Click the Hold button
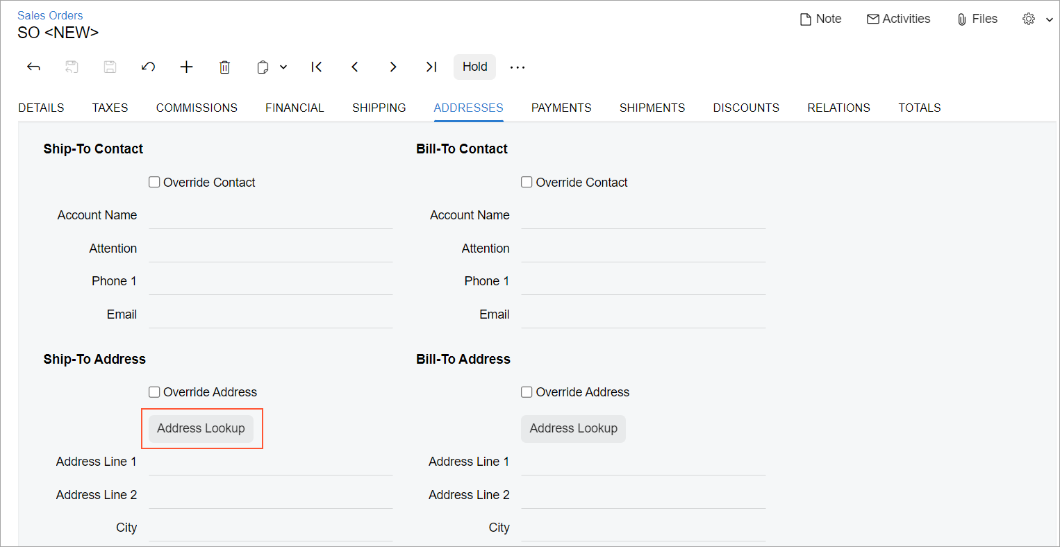1060x547 pixels. click(x=475, y=67)
